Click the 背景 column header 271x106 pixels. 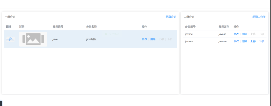pos(22,26)
